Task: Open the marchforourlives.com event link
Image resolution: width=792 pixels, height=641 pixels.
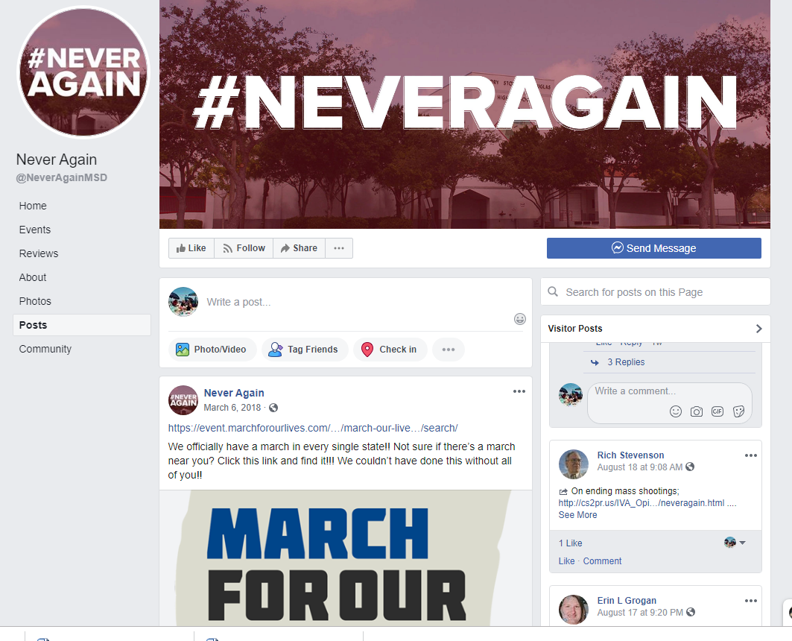Action: click(x=313, y=428)
